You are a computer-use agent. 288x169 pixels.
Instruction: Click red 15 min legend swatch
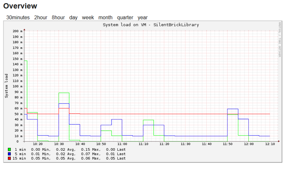[x=9, y=158]
